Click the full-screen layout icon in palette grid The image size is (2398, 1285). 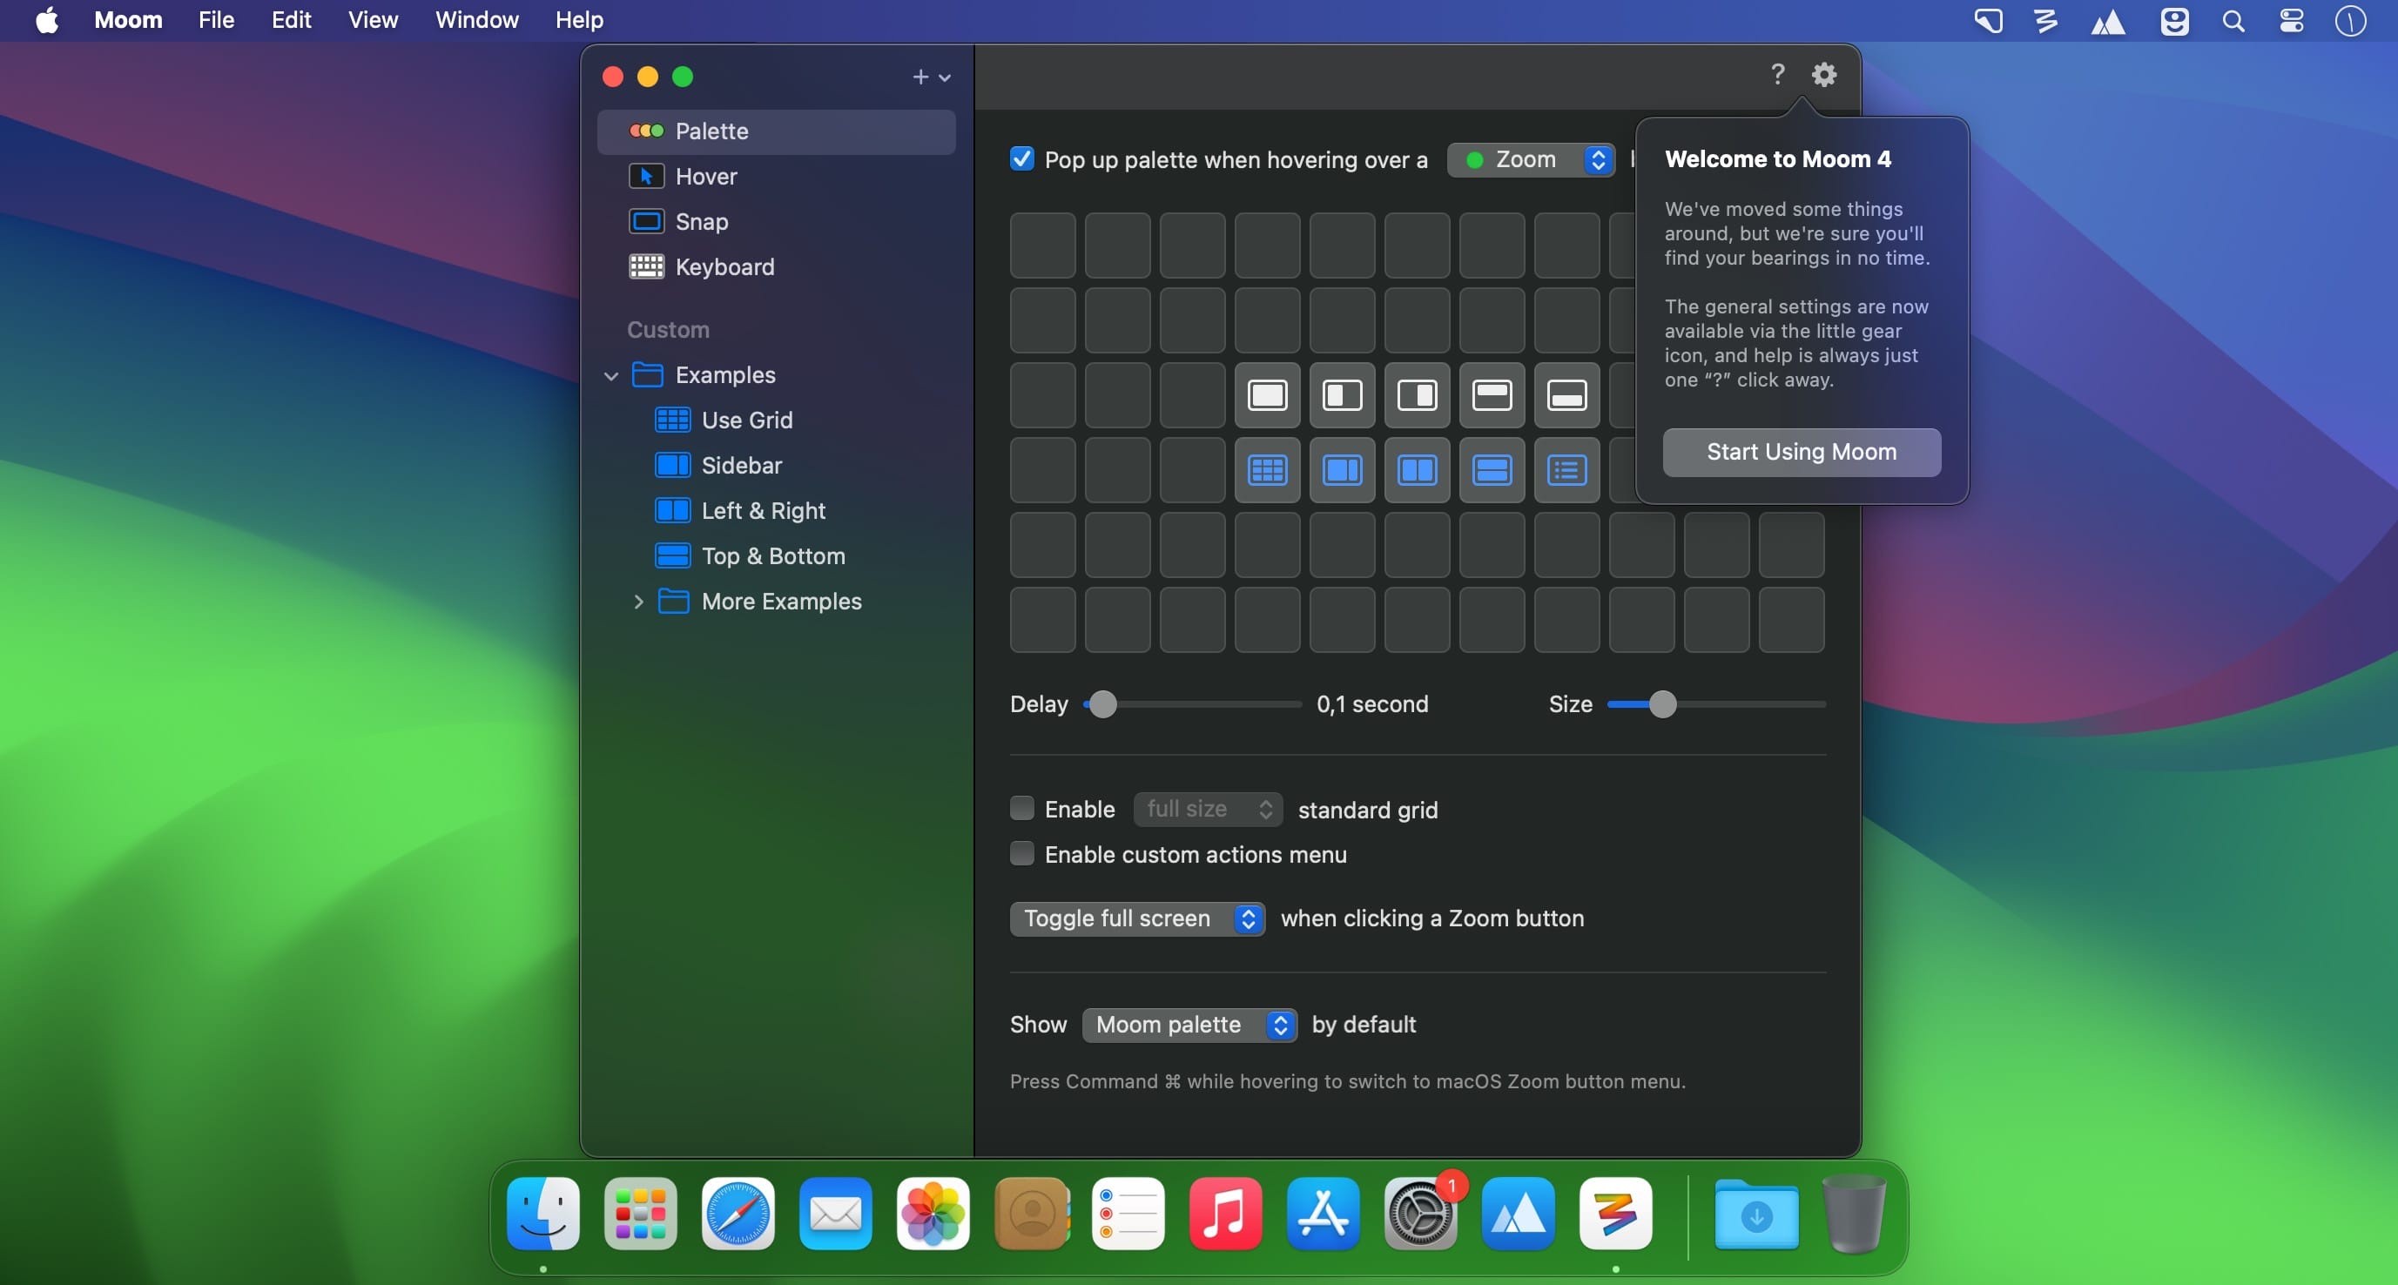(1267, 395)
